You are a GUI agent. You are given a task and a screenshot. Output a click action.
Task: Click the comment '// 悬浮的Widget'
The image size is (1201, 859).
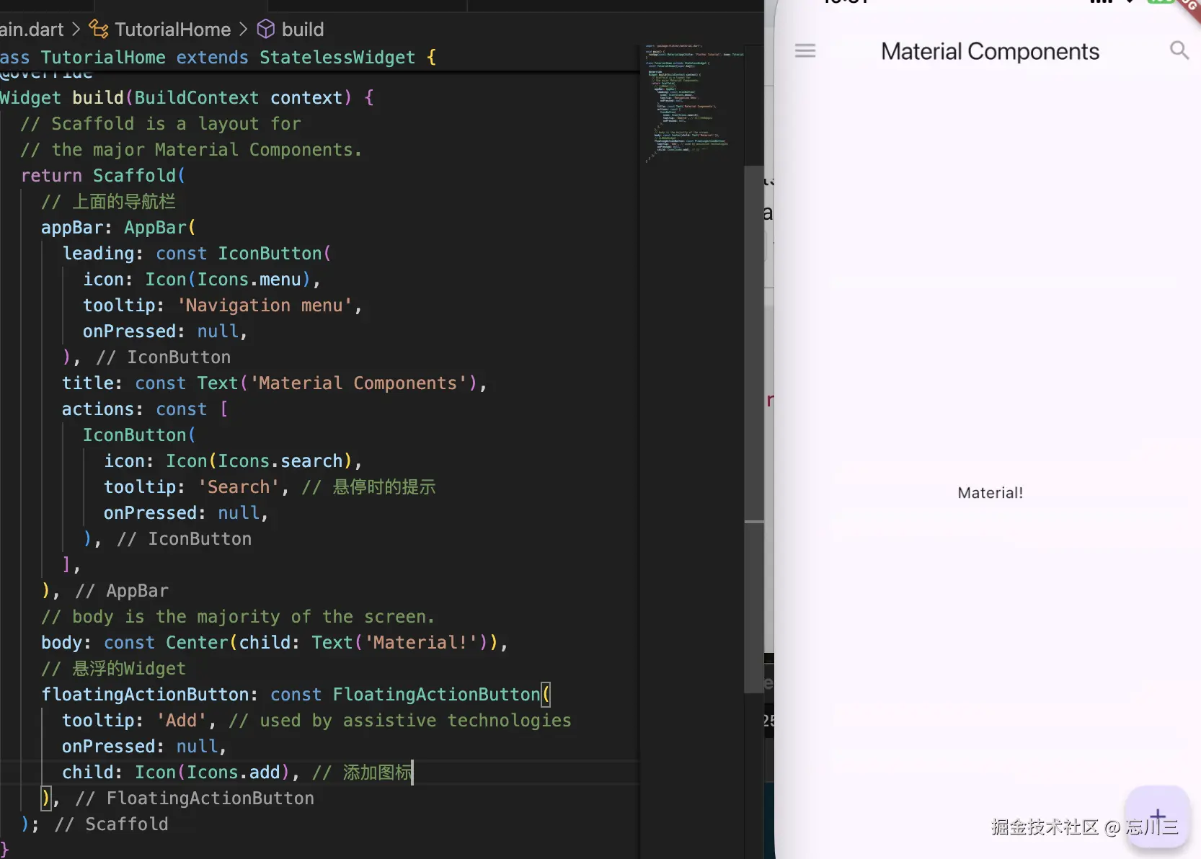113,669
